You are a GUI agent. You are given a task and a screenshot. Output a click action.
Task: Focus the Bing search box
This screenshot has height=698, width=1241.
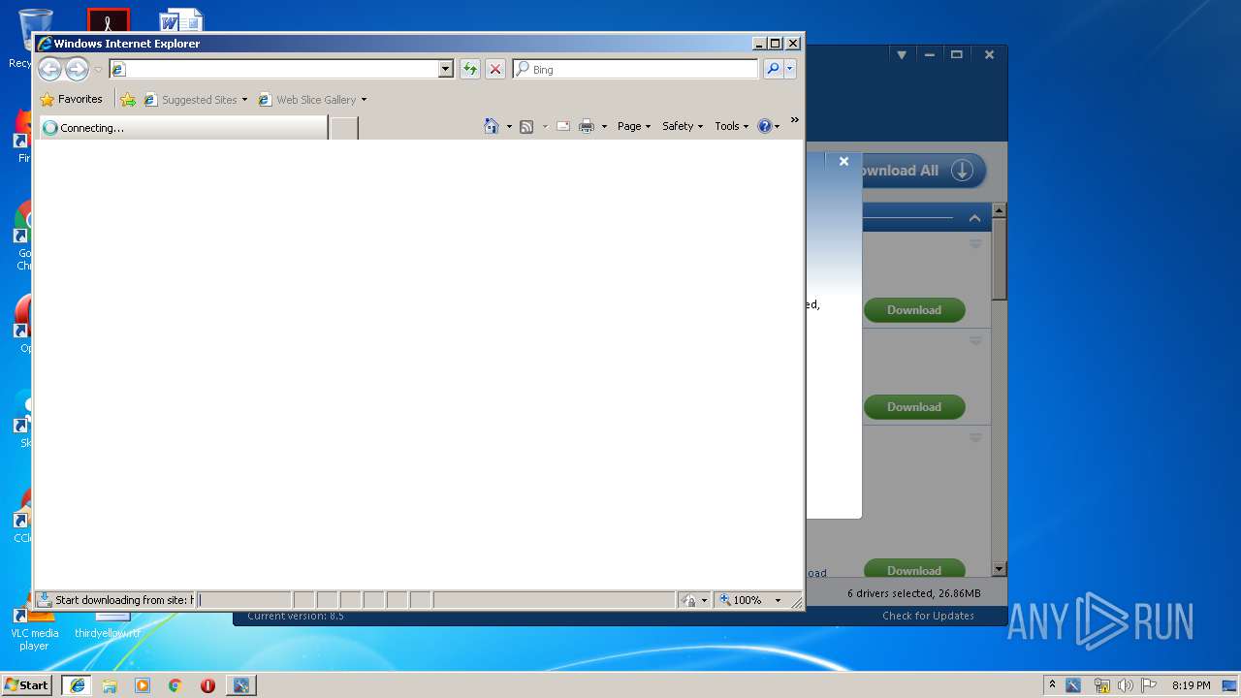click(x=636, y=69)
